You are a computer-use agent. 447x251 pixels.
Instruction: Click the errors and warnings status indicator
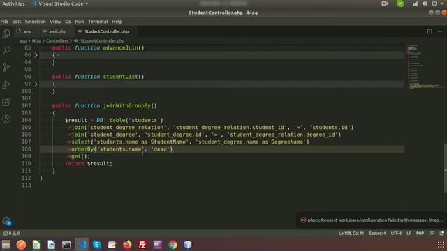point(12,234)
